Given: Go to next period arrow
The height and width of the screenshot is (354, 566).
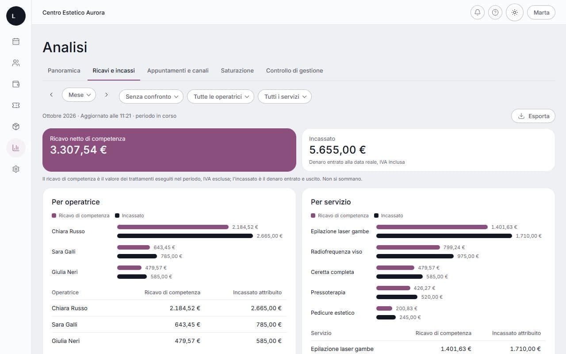Looking at the screenshot, I should tap(107, 95).
